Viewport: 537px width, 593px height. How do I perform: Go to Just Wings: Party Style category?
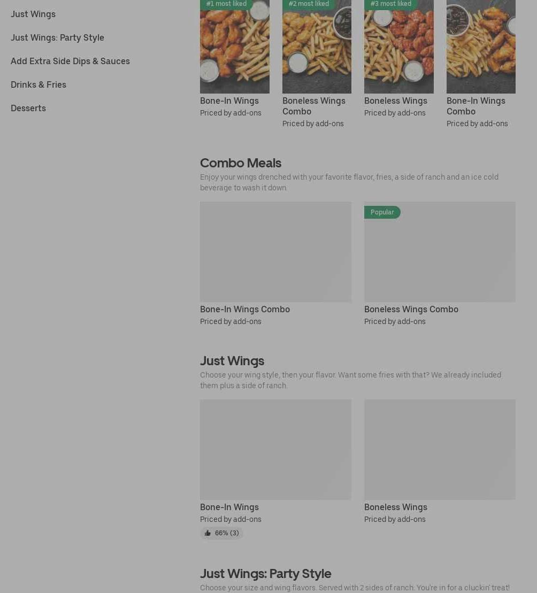[x=57, y=37]
